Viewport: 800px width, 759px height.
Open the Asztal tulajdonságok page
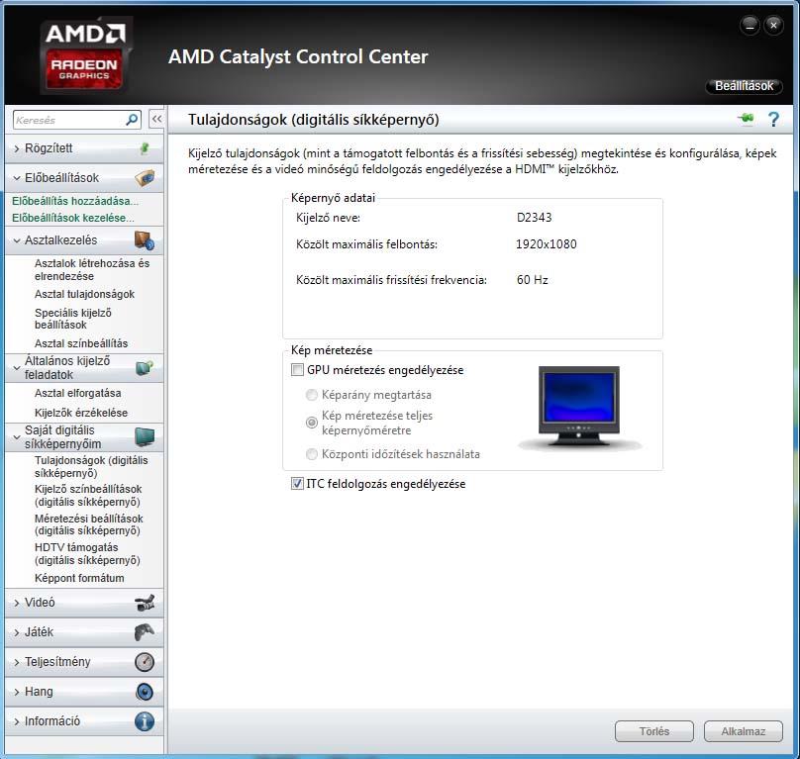coord(85,294)
